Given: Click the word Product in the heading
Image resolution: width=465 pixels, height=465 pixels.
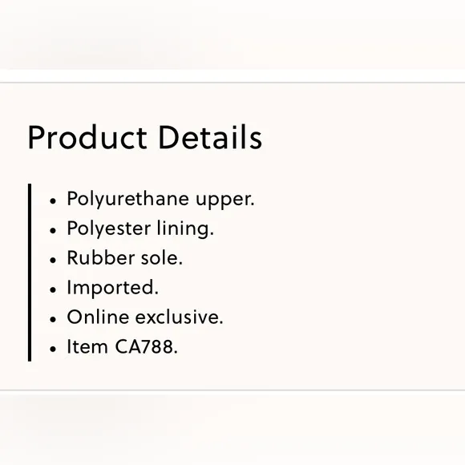Looking at the screenshot, I should click(x=87, y=138).
